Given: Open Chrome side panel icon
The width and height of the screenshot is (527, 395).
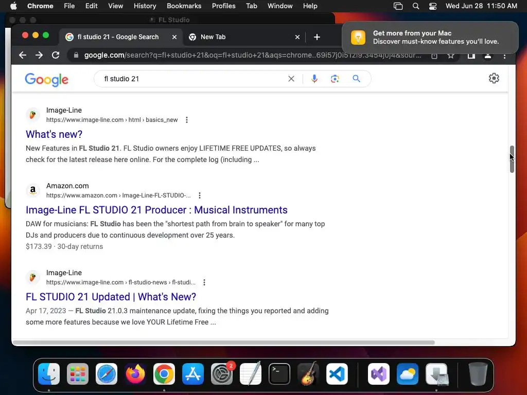Looking at the screenshot, I should [x=471, y=56].
